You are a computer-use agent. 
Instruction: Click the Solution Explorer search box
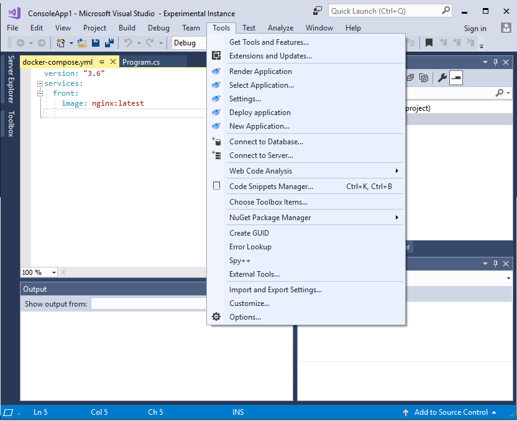coord(450,93)
